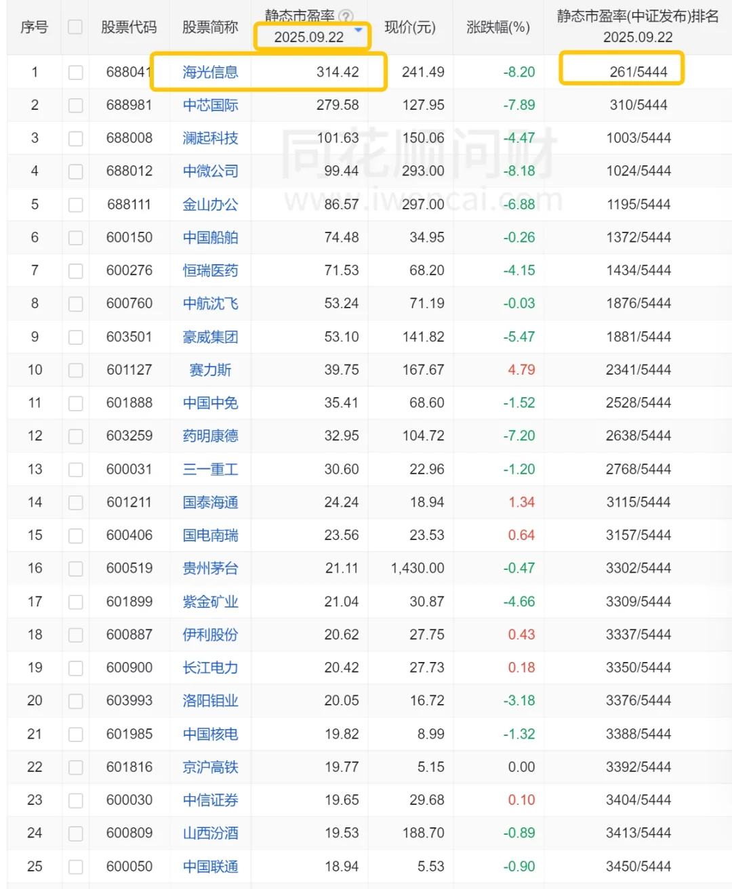This screenshot has height=889, width=732.
Task: Open 澜起科技 stock details
Action: (x=210, y=138)
